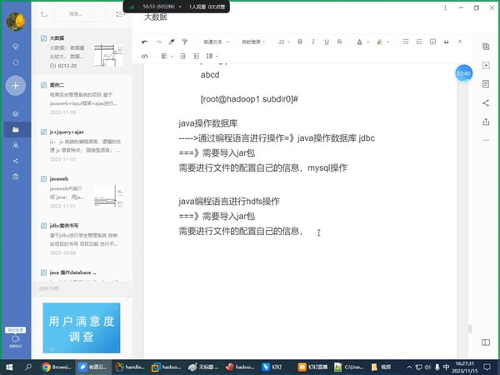Open Windows Start menu

pos(9,367)
